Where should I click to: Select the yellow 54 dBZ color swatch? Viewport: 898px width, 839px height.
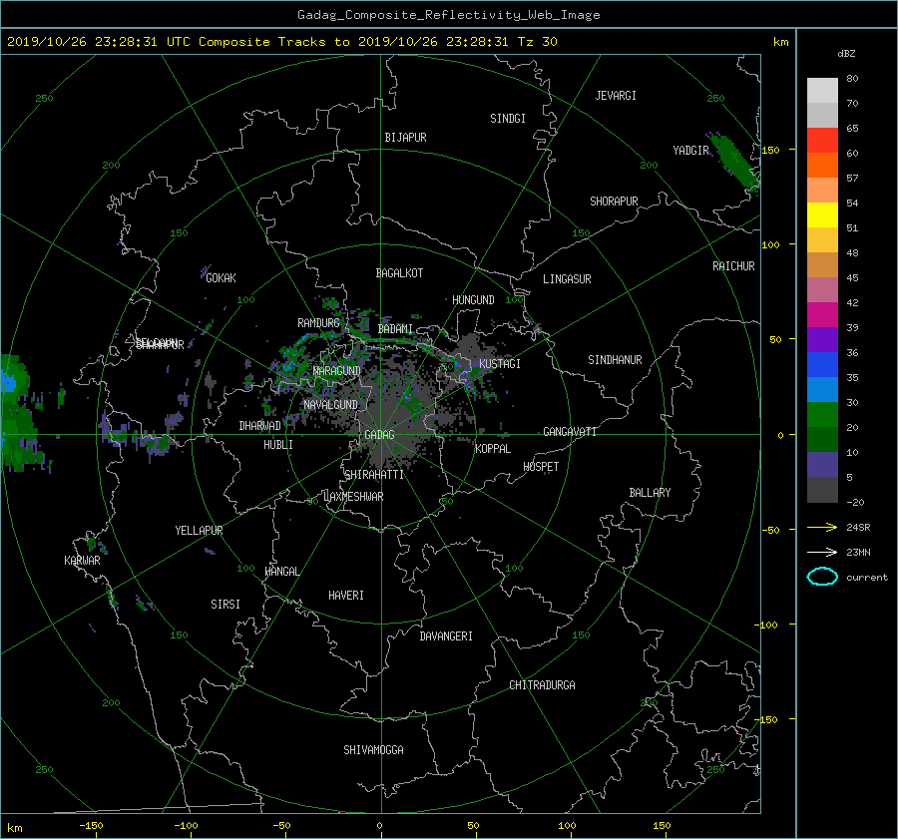[x=822, y=214]
